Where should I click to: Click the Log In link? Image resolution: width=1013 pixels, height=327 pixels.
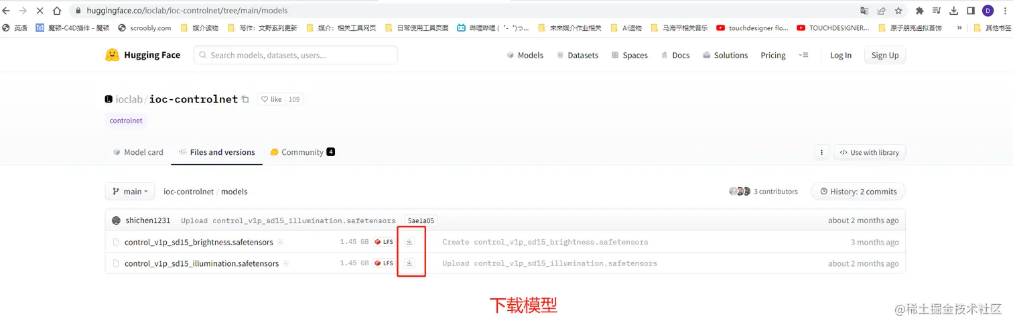(x=841, y=55)
